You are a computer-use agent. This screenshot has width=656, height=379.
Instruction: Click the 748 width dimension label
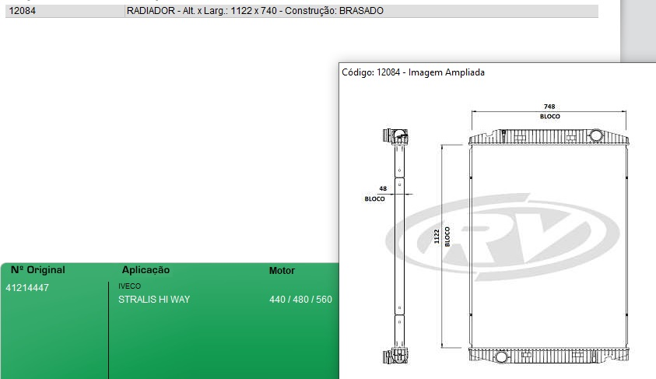tap(549, 107)
